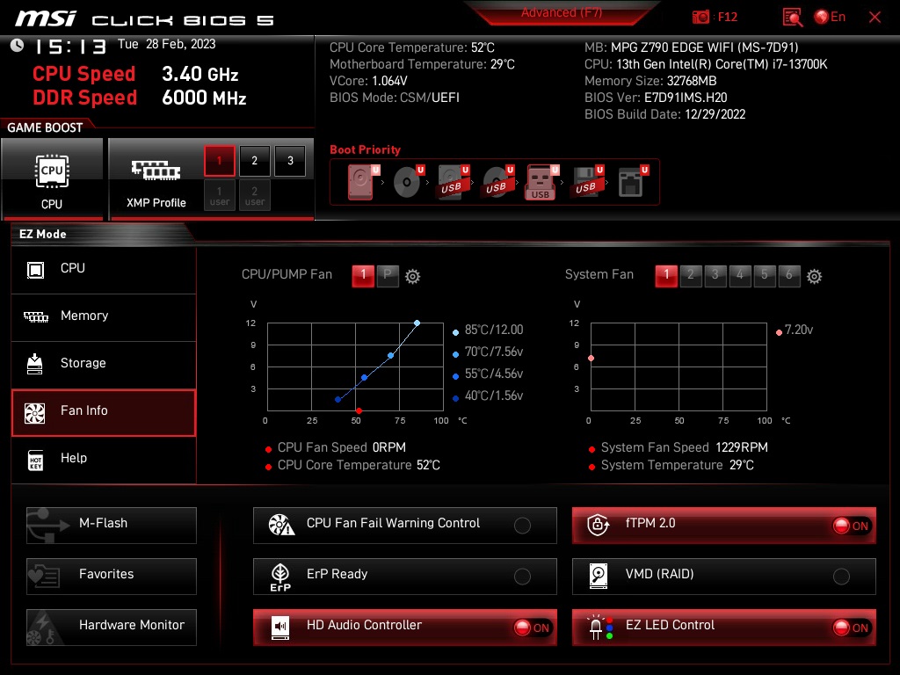Select the USB optical drive boot icon
This screenshot has height=675, width=900.
coord(497,182)
